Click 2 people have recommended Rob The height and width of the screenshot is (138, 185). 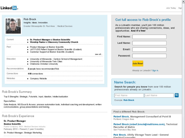tap(43, 69)
